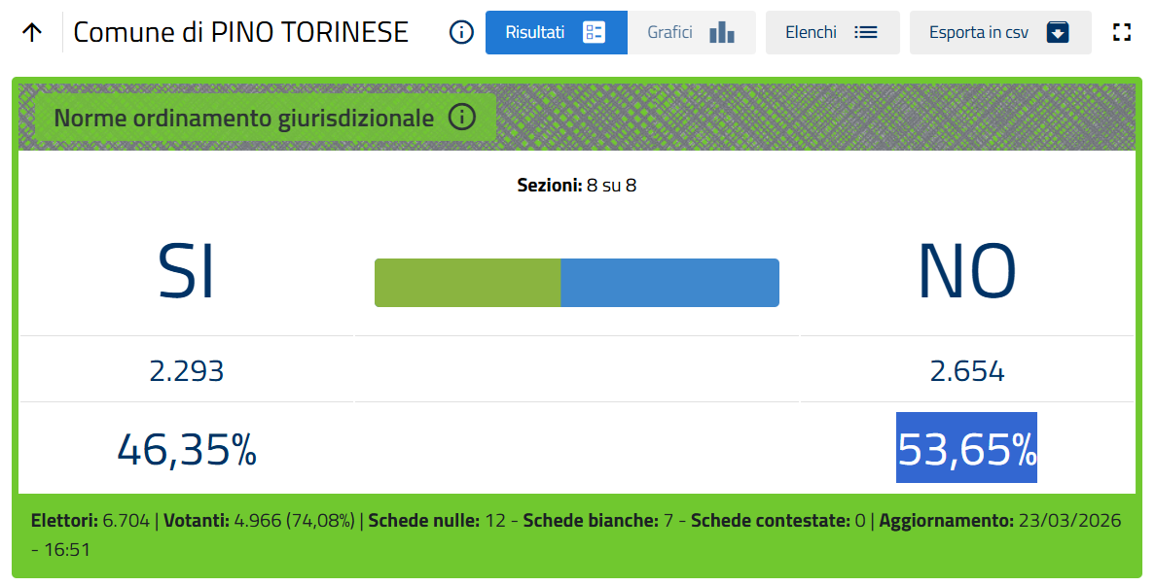Switch to the Grafici tab
Screen dimensions: 1155x586
click(x=670, y=32)
